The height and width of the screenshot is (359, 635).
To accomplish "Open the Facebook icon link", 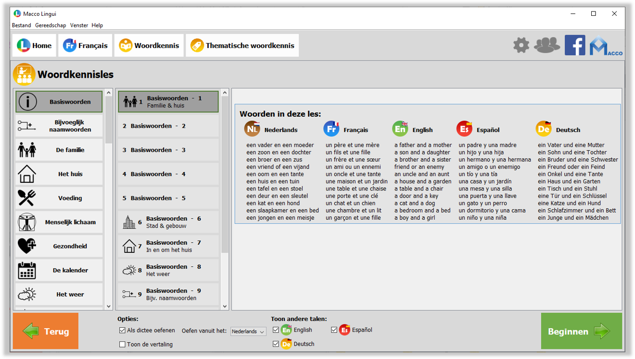I will pyautogui.click(x=575, y=46).
